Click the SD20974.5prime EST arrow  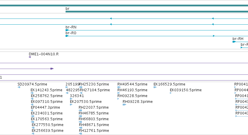19,87
